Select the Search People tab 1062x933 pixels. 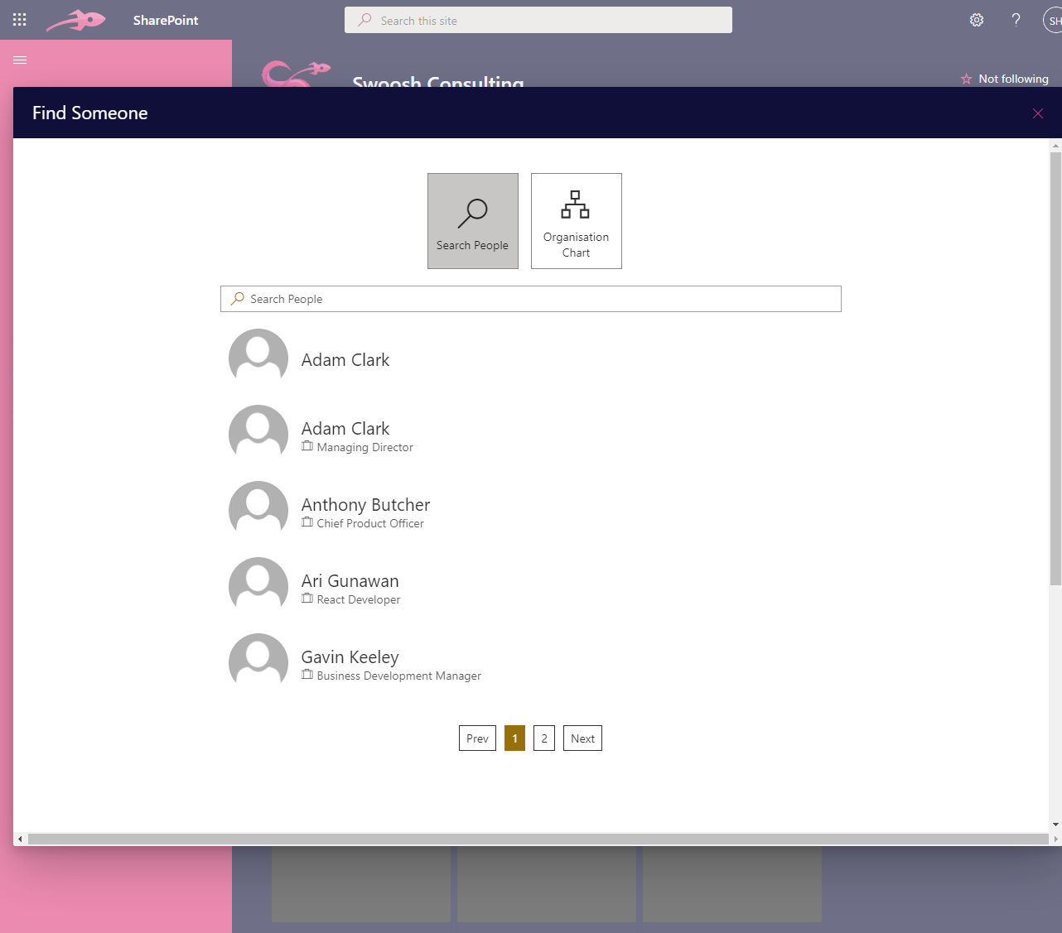[x=472, y=221]
